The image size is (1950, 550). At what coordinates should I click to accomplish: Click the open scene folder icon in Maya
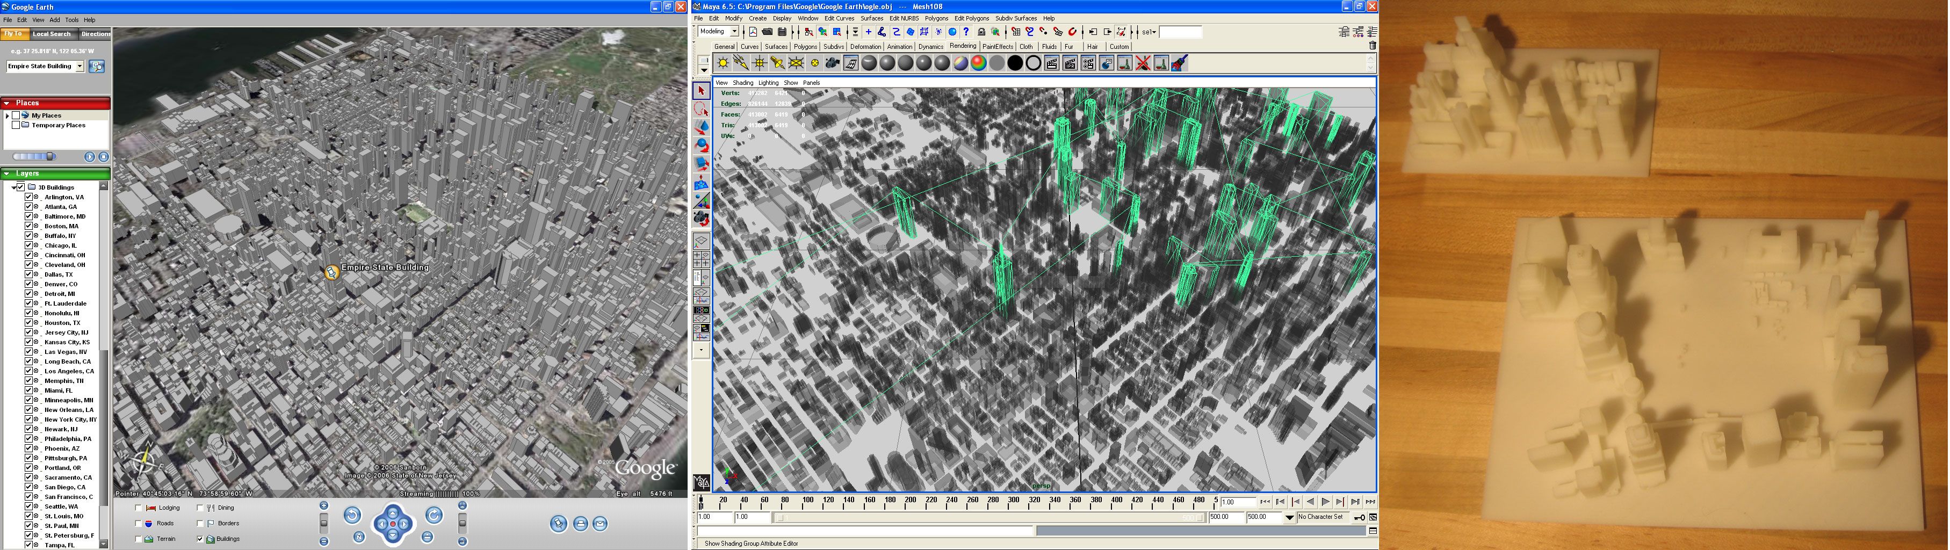pyautogui.click(x=768, y=32)
